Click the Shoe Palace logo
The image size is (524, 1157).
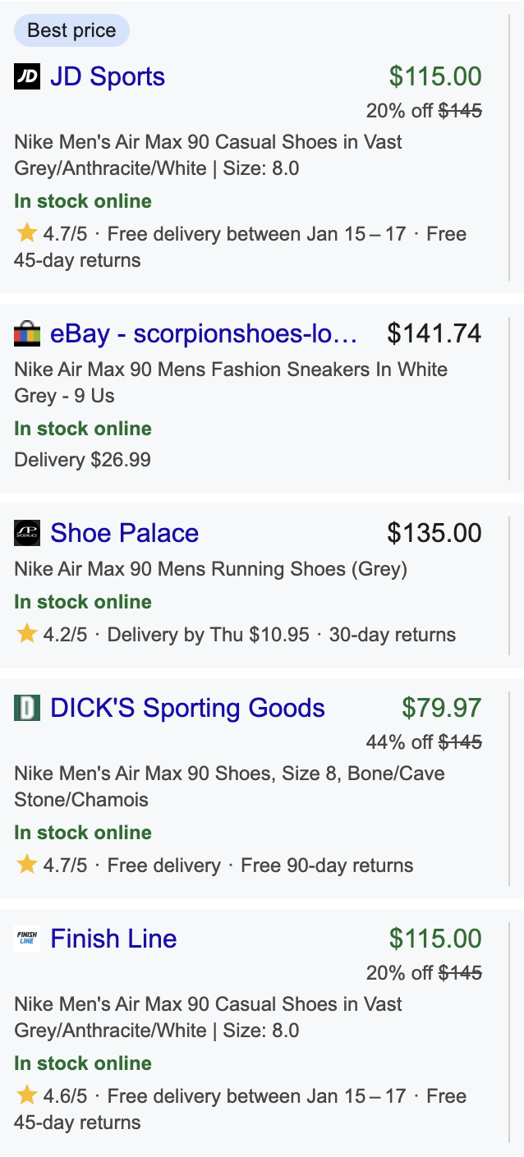(x=25, y=533)
